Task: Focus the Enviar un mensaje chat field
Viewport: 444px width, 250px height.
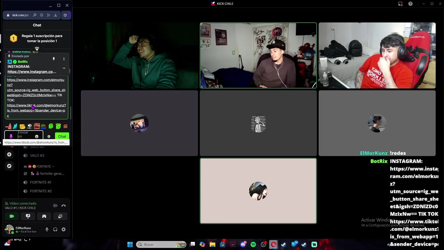Action: [x=24, y=135]
